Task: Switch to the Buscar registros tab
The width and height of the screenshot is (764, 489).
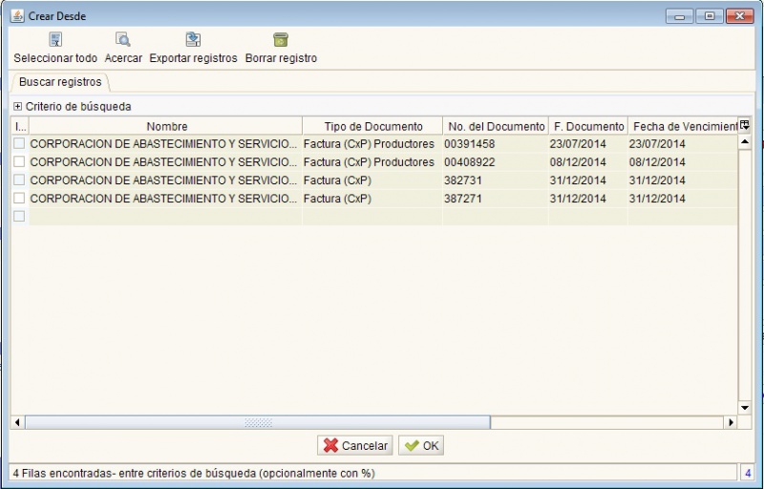Action: point(60,82)
